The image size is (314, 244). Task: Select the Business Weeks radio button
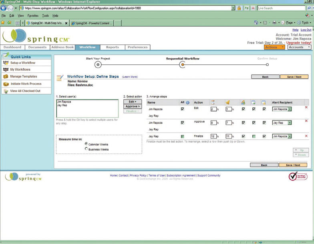[86, 149]
